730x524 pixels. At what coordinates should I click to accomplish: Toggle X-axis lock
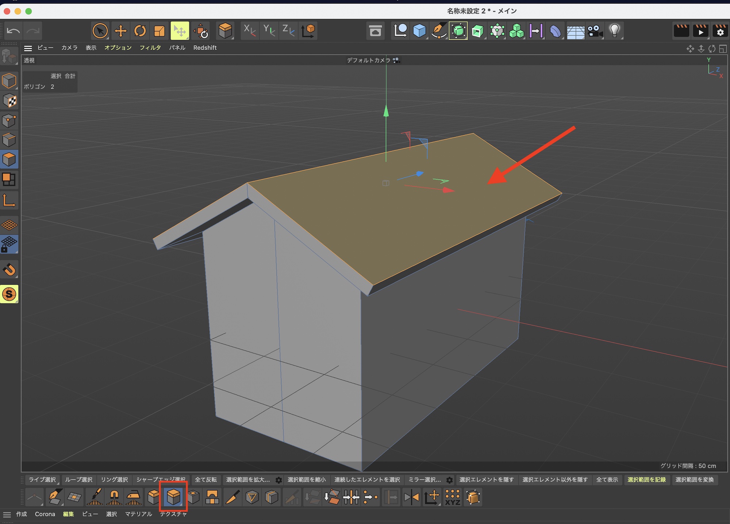click(x=249, y=31)
